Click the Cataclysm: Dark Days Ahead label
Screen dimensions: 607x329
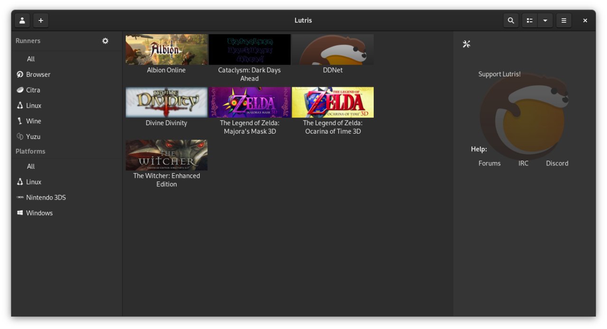click(249, 74)
